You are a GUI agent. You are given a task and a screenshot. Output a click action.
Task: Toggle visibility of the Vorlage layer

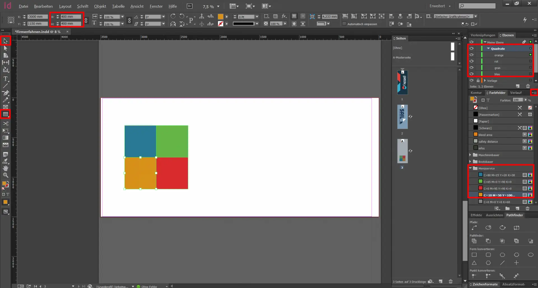472,80
